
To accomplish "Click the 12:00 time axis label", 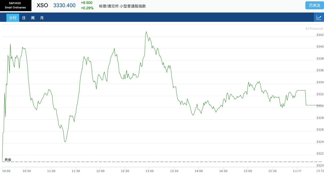I will click(x=100, y=171).
